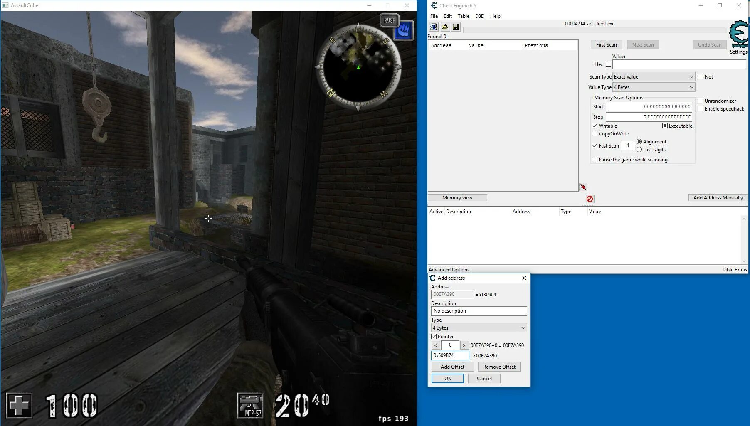The height and width of the screenshot is (426, 750).
Task: Toggle the Executable checkbox
Action: pos(665,126)
